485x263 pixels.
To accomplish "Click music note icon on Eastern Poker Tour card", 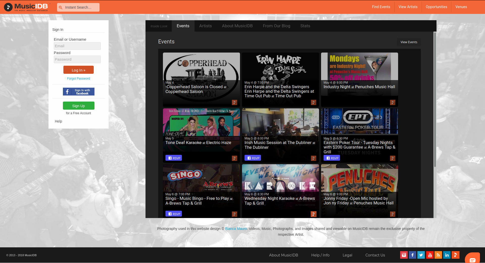I will [x=393, y=158].
